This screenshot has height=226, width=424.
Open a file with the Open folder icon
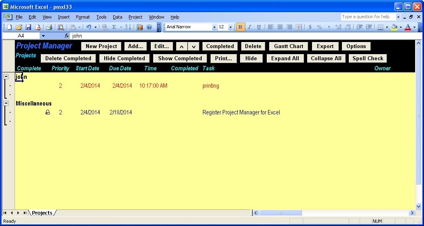19,27
